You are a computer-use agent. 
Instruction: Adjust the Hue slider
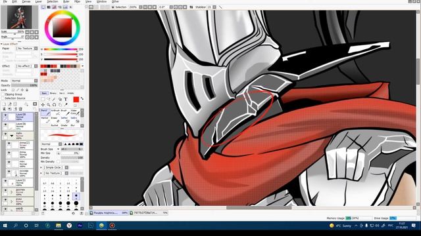click(61, 49)
